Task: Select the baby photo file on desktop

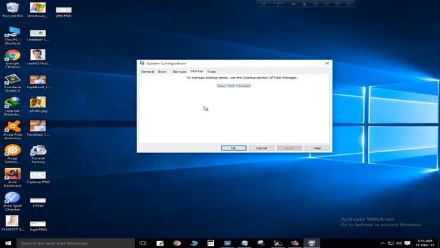Action: (x=12, y=223)
